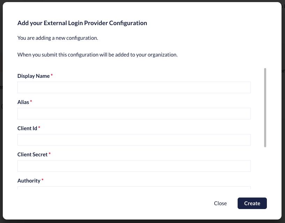Click the required asterisk next to Alias
The image size is (285, 223).
click(x=31, y=102)
